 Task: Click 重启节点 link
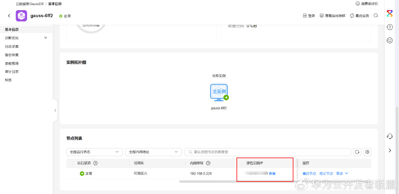pos(309,174)
